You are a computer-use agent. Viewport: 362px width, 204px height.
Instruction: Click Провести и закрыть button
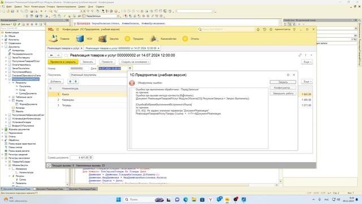(x=63, y=62)
